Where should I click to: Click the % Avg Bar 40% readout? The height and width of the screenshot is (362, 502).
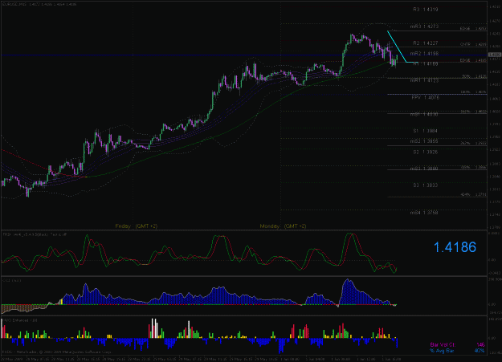[457, 351]
